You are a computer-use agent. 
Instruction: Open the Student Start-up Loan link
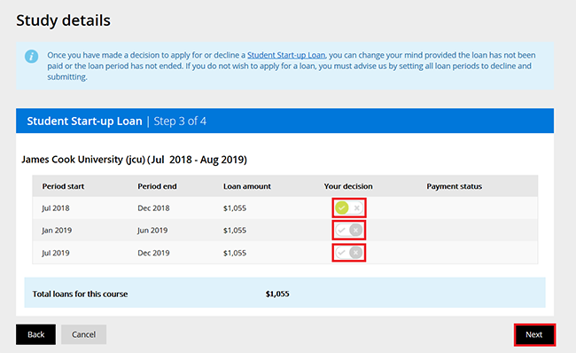tap(286, 55)
